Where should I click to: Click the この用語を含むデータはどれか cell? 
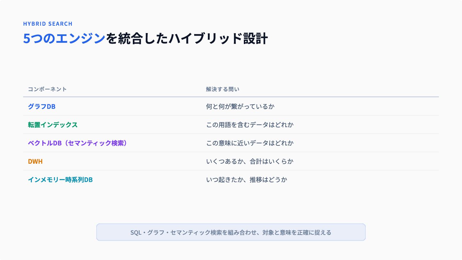coord(250,125)
